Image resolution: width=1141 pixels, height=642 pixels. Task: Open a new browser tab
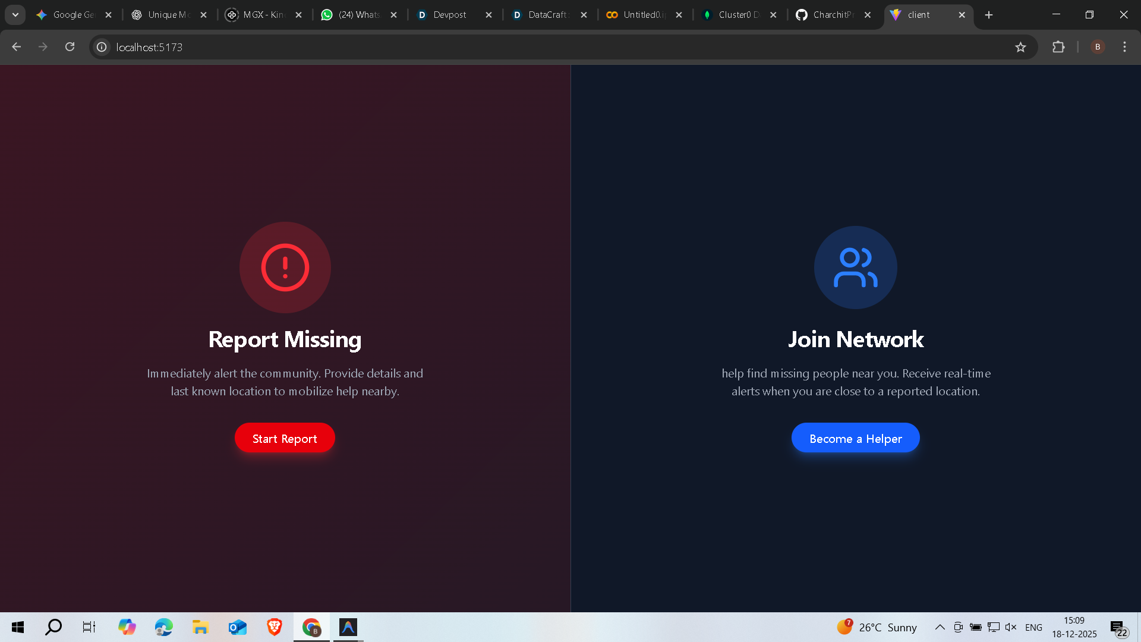[x=989, y=15]
